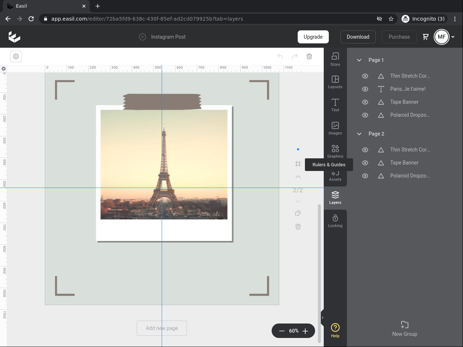Toggle Rulers & Guides grid icon
The height and width of the screenshot is (347, 463).
298,164
